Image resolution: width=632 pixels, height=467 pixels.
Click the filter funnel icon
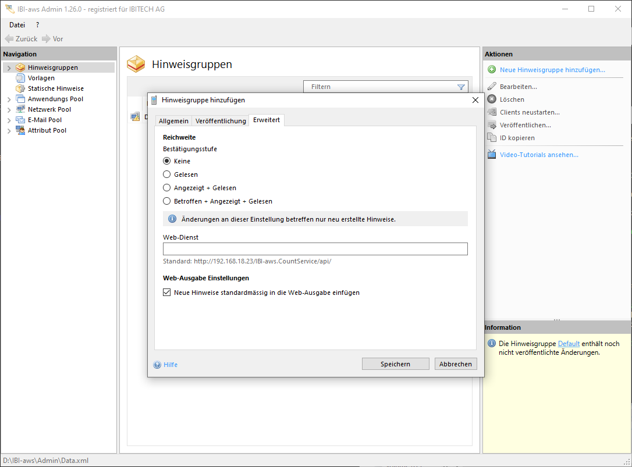click(x=461, y=87)
